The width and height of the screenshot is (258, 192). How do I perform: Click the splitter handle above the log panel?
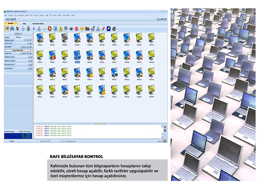coord(101,123)
